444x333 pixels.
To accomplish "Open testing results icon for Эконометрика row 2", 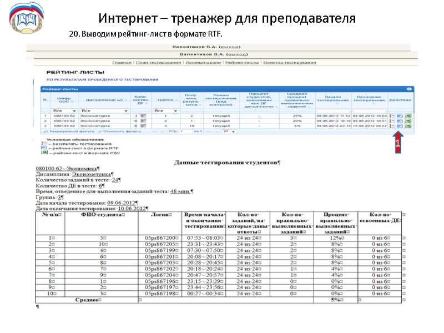I will [x=393, y=120].
